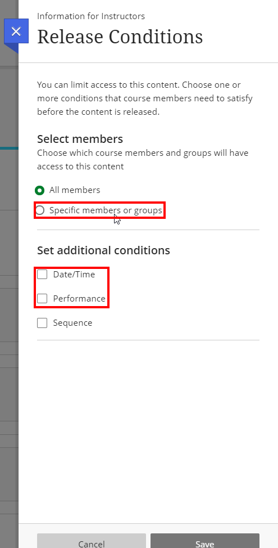Click the All members label text
Viewport: 278px width, 548px height.
pos(75,190)
